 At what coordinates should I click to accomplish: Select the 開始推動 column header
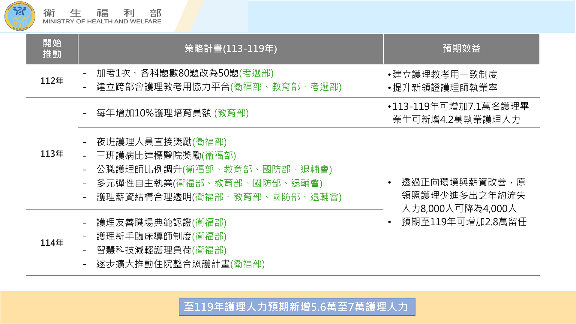[x=52, y=49]
